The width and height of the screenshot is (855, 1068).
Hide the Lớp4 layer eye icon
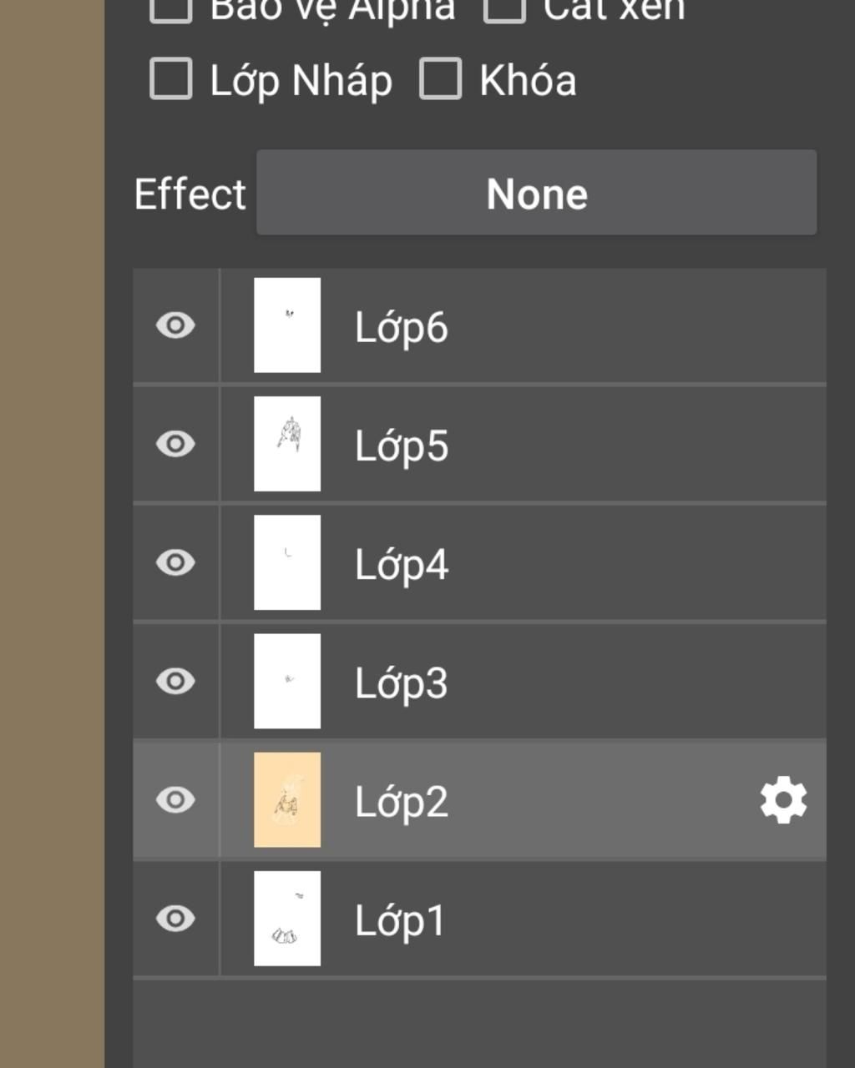click(175, 562)
